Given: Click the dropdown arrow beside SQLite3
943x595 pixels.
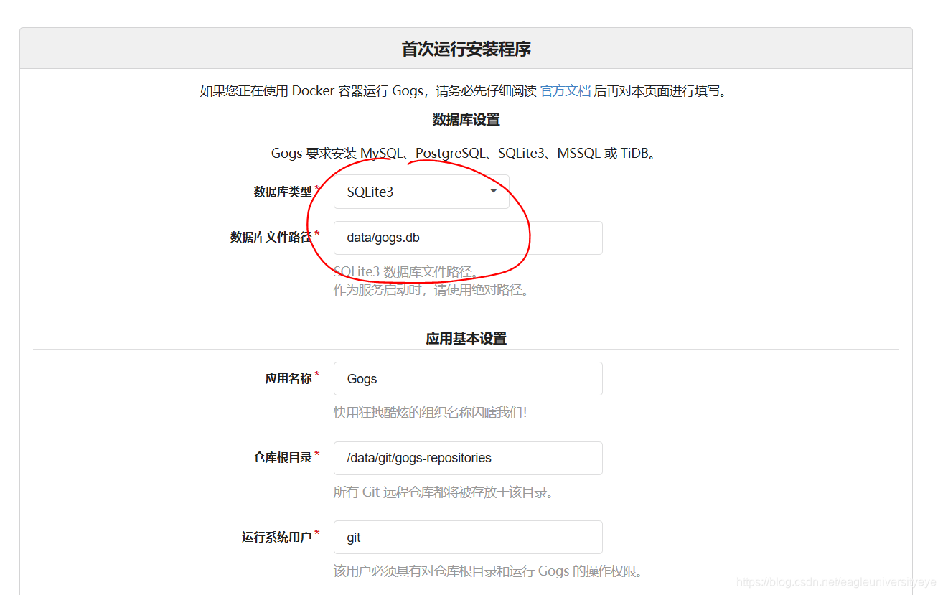Looking at the screenshot, I should click(493, 191).
